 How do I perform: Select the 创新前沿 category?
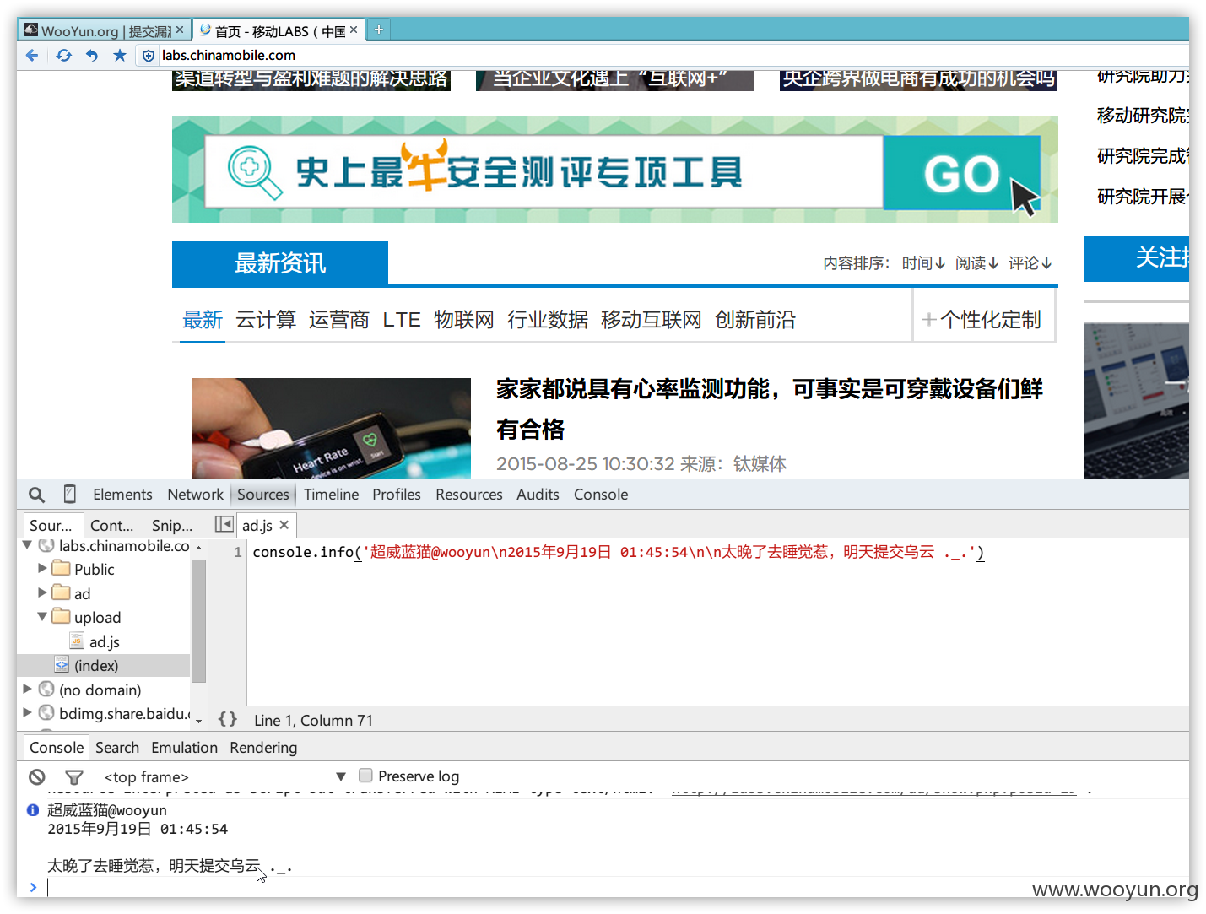(x=755, y=320)
